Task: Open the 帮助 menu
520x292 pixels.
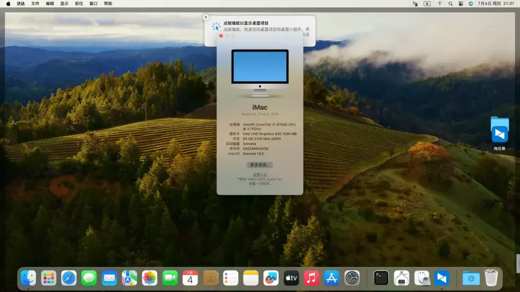Action: [108, 4]
